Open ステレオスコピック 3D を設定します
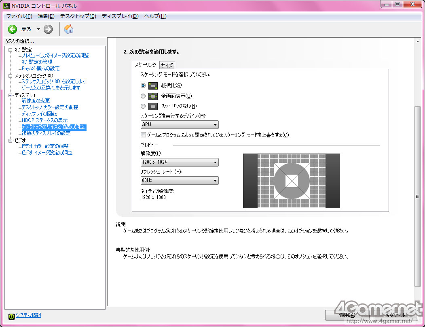 (x=54, y=81)
